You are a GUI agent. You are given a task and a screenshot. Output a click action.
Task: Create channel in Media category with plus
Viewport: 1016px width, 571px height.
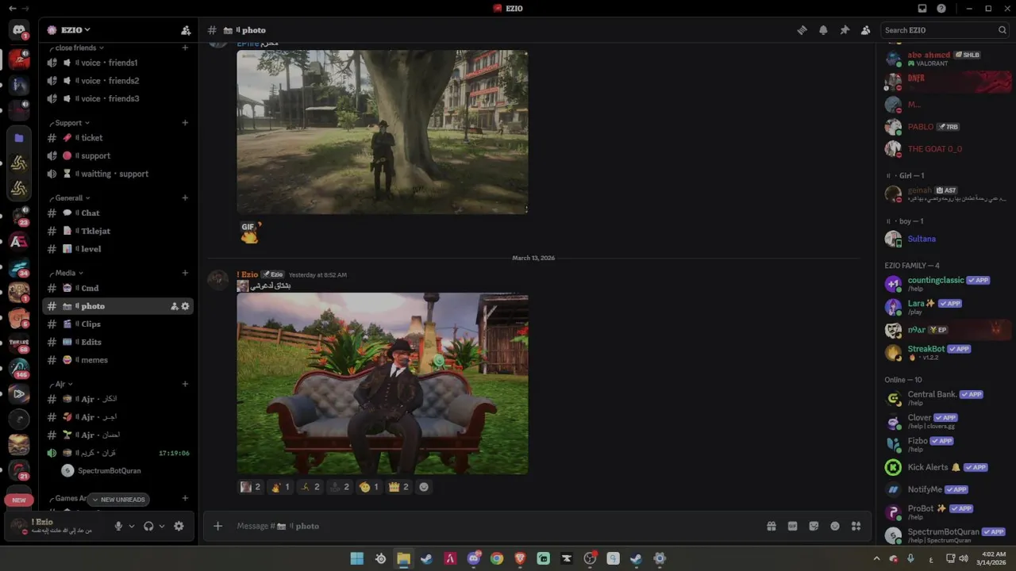tap(185, 273)
